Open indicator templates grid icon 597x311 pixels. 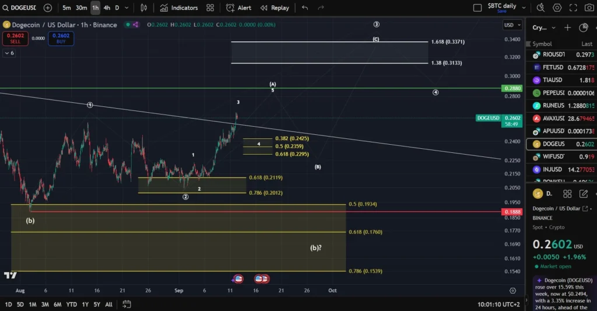[210, 8]
